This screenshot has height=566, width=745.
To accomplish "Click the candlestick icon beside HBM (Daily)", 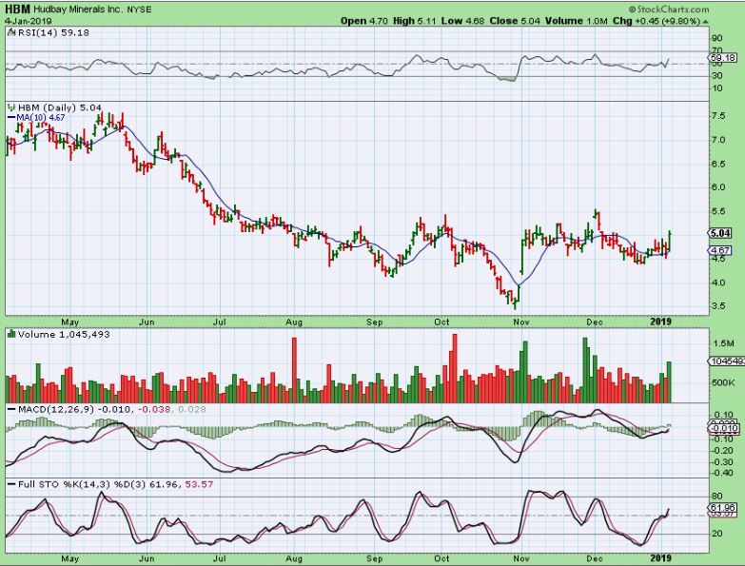I will (x=11, y=107).
